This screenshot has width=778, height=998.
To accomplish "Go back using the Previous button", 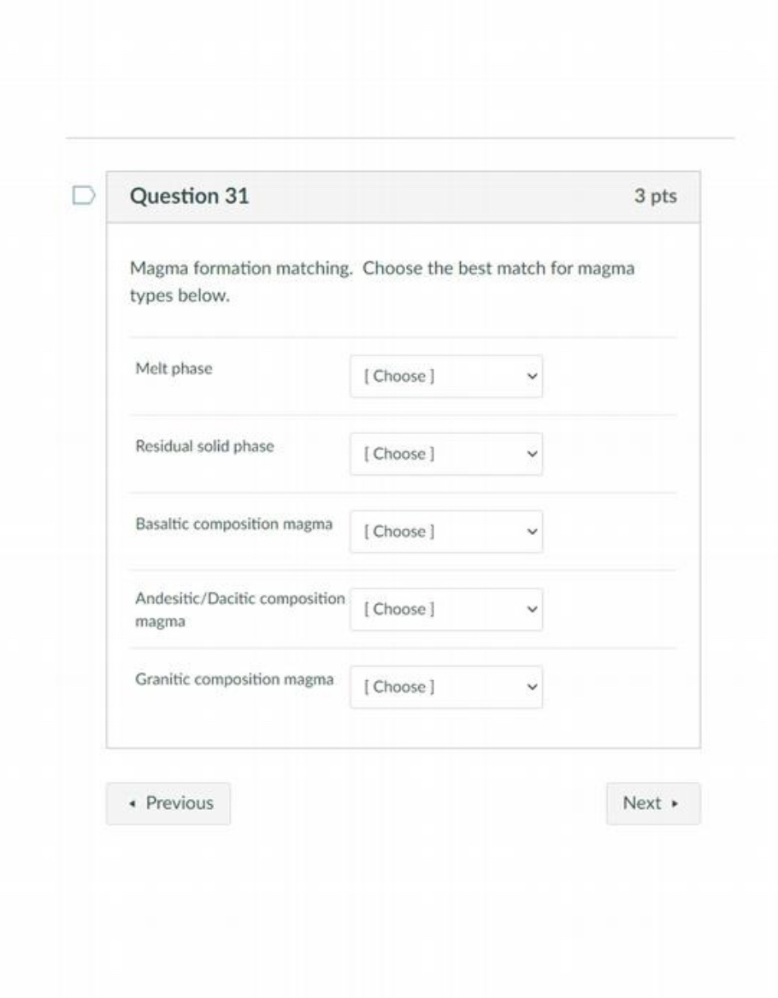I will (x=168, y=802).
